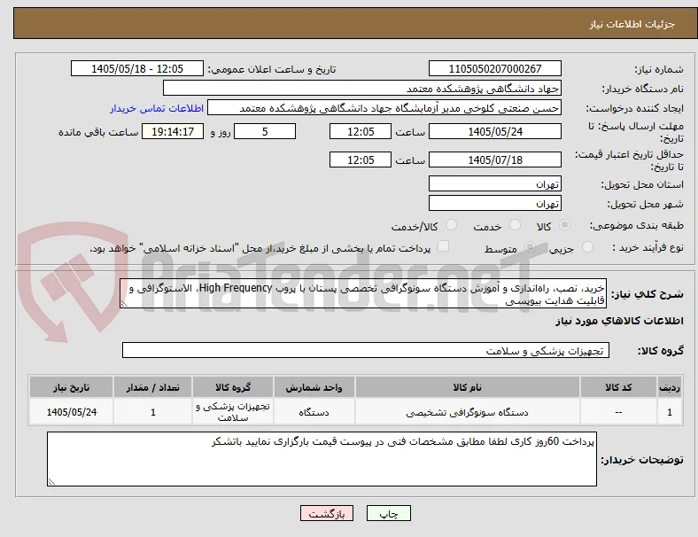
Task: Click the announcement date field 1405/05/18 - 12:05
Action: [x=137, y=68]
